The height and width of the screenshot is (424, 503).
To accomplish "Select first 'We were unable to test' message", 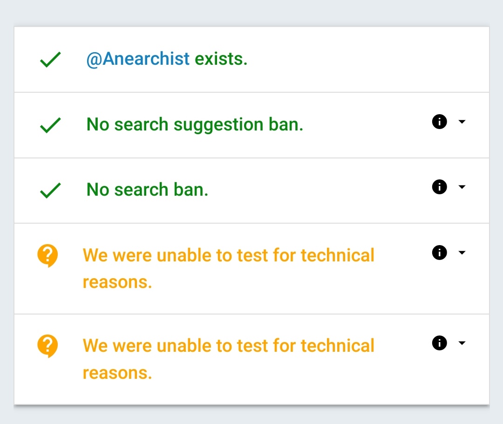I will [x=228, y=268].
